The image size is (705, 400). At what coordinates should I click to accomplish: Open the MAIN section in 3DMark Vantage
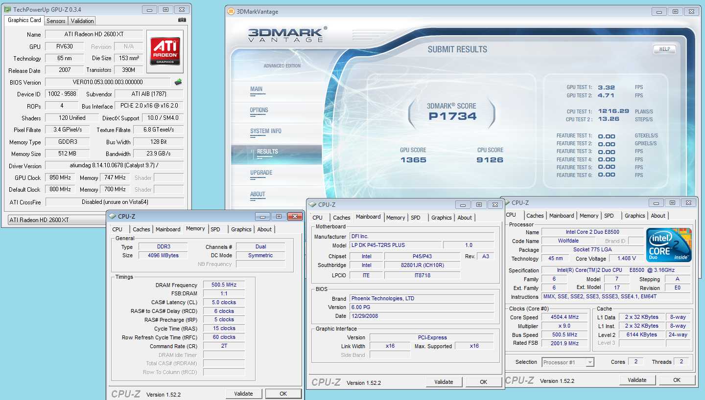point(257,89)
